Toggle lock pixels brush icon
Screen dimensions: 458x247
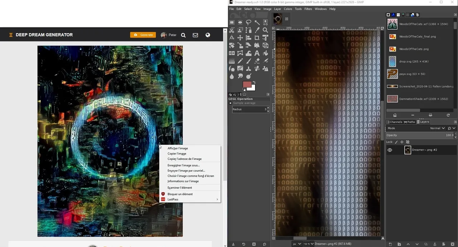[x=396, y=142]
